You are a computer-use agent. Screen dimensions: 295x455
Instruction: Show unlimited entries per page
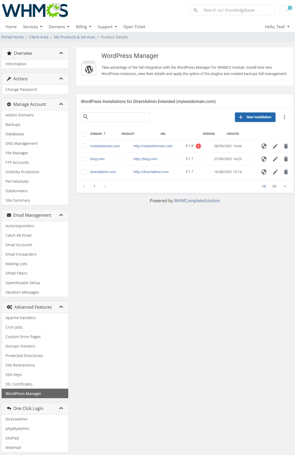point(285,186)
